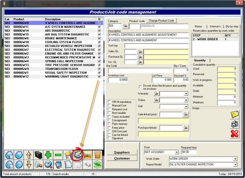Expand the Report Model dropdown
This screenshot has width=245, height=178.
click(235, 164)
